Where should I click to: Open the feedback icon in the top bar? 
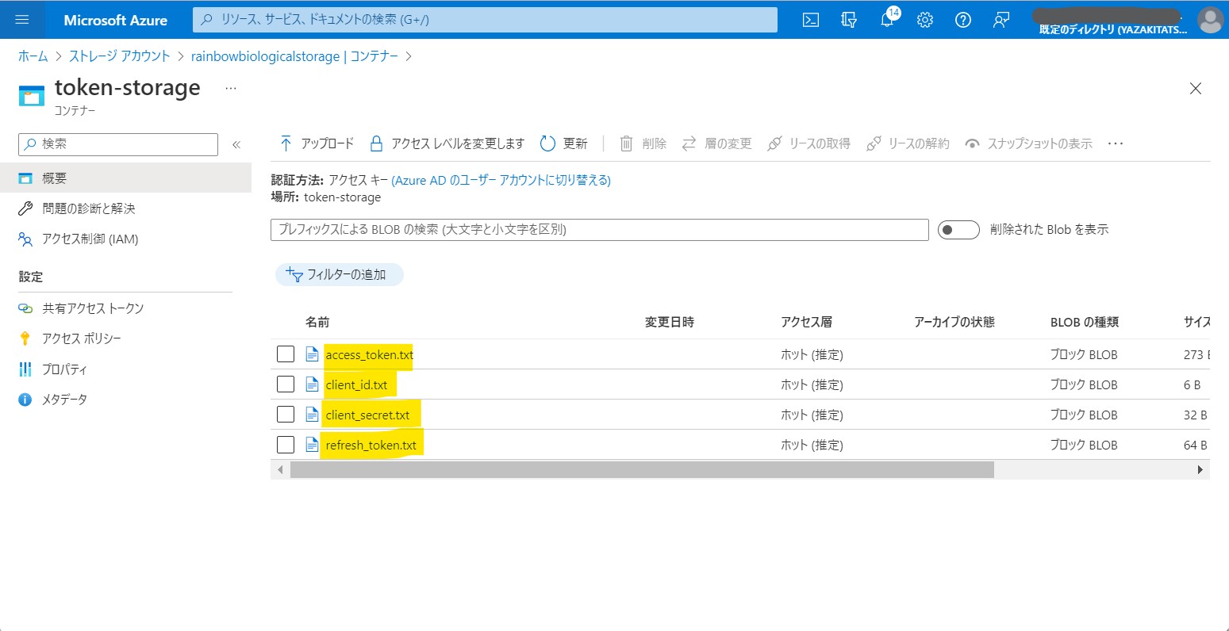pos(1001,20)
